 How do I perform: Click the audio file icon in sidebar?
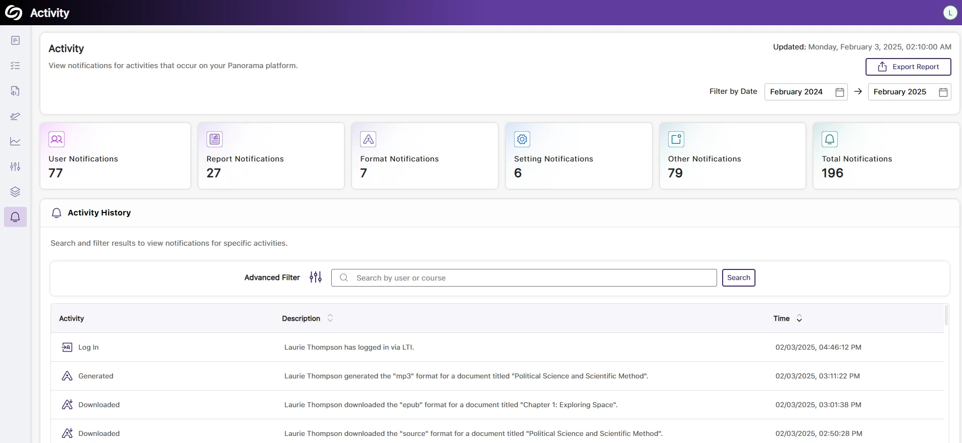pos(15,91)
